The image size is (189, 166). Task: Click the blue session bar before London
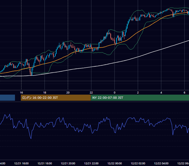(8, 98)
